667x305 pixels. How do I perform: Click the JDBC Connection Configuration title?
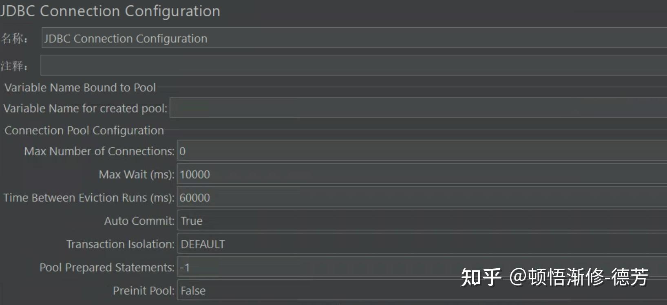[x=110, y=11]
